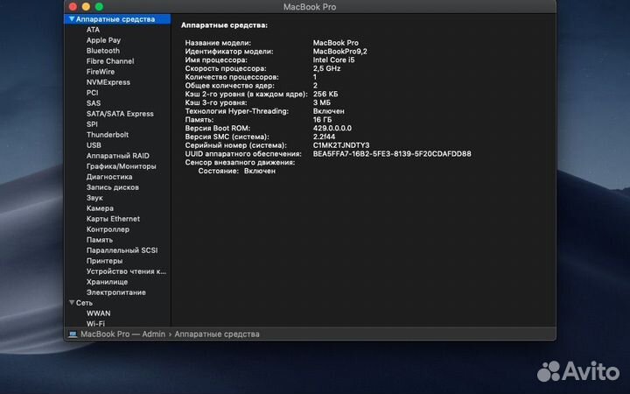Click Сенсор внезапного движения: label
630x394 pixels.
pos(240,163)
